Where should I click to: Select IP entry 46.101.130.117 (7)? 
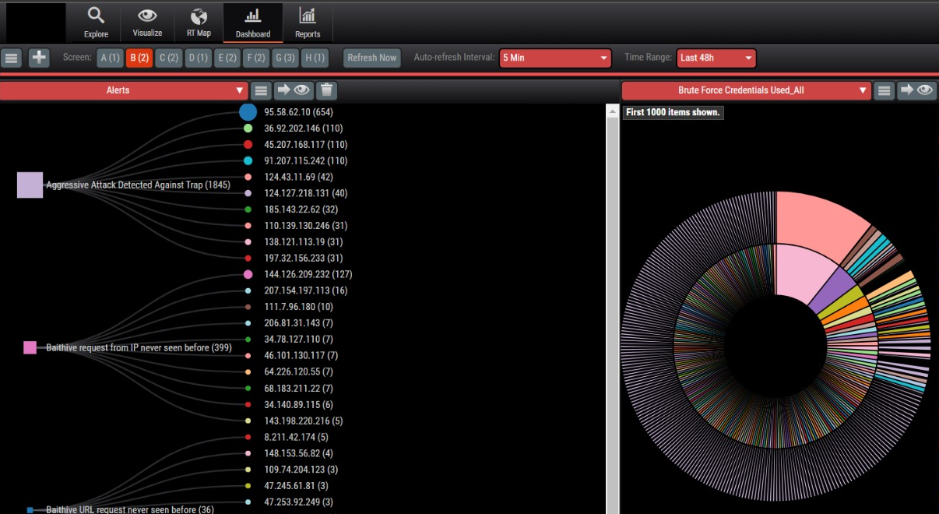click(x=301, y=355)
